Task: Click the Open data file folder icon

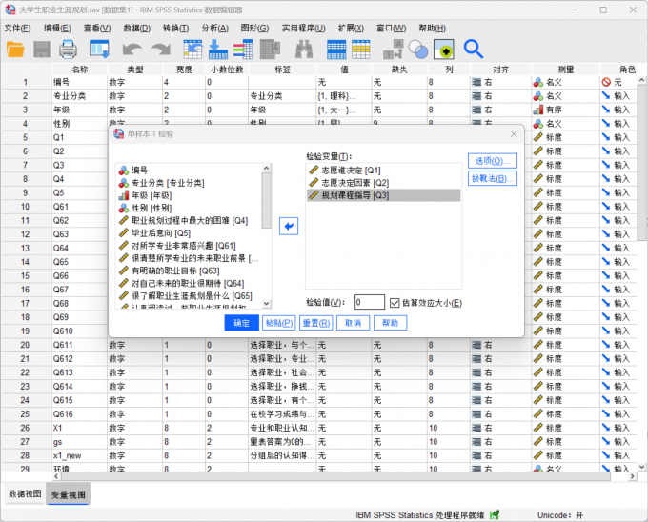Action: (15, 50)
